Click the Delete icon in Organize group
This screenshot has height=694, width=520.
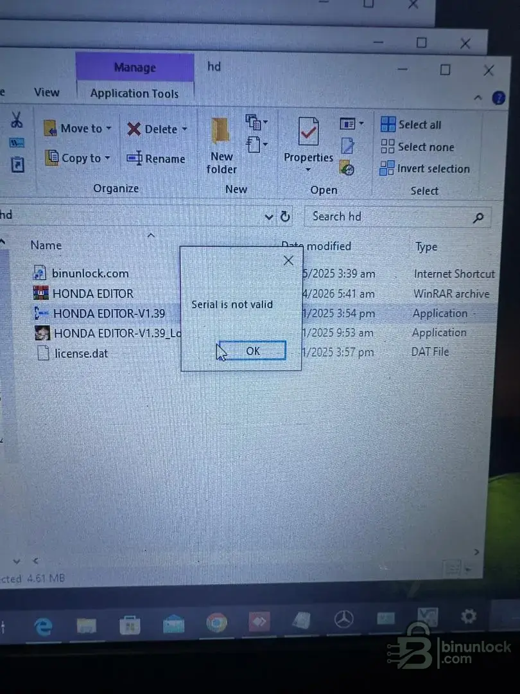click(x=134, y=129)
